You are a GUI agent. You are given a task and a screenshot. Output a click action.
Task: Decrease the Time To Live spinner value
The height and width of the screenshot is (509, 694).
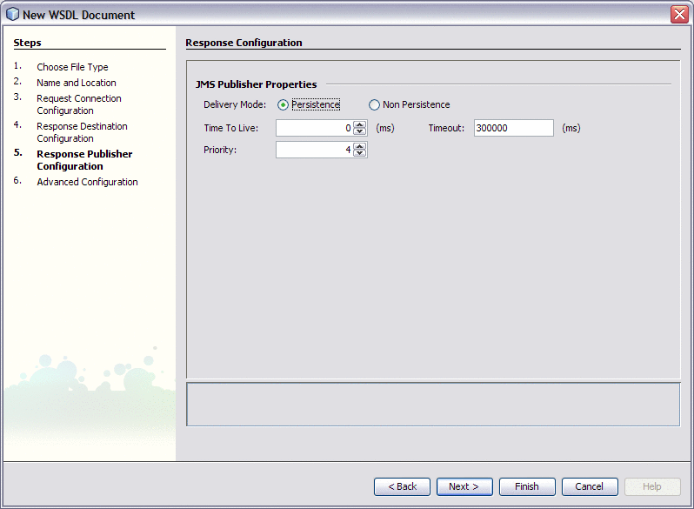(x=360, y=131)
